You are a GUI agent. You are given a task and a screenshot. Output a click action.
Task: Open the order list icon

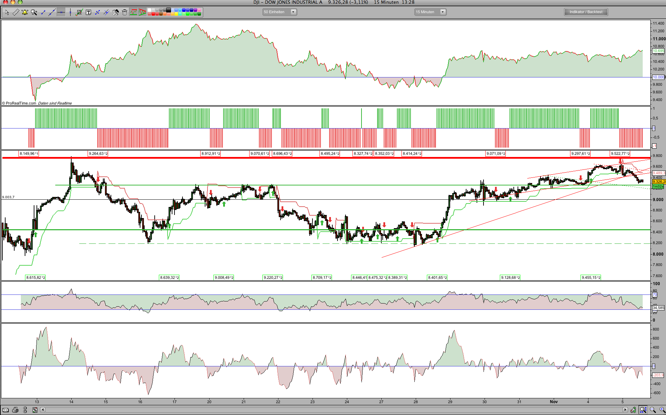(35, 410)
